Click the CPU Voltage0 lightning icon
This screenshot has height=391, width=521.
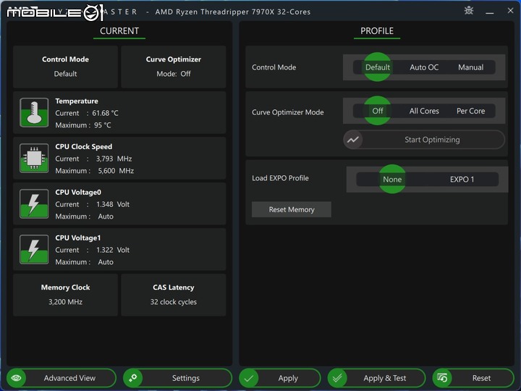(x=34, y=203)
